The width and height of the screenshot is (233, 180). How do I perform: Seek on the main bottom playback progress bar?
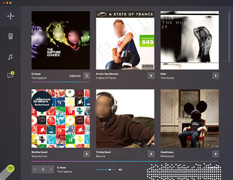pyautogui.click(x=125, y=161)
